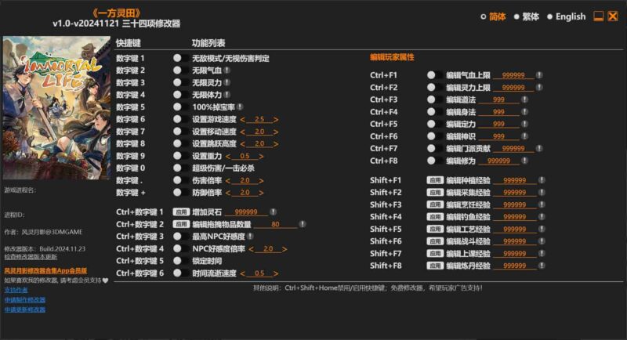Increase 设置重力 with right arrow
This screenshot has height=340, width=627.
261,156
